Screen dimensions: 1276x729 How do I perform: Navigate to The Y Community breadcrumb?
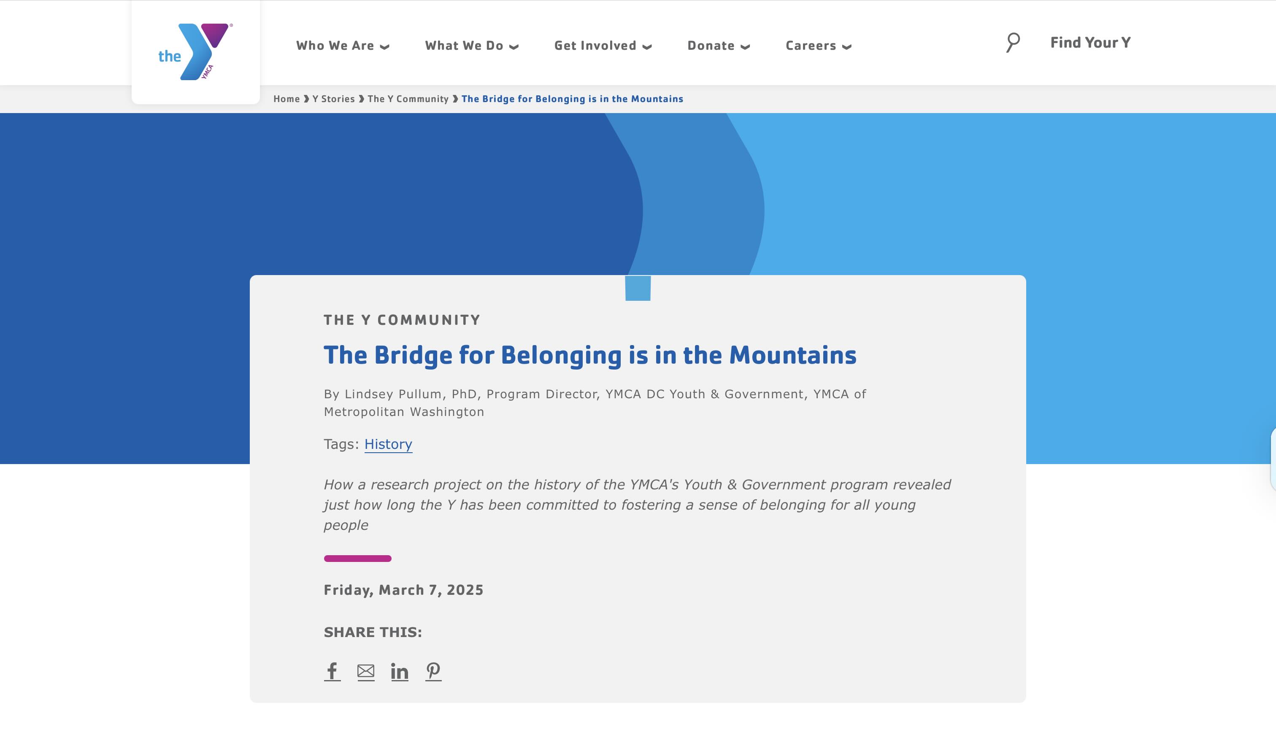point(408,99)
